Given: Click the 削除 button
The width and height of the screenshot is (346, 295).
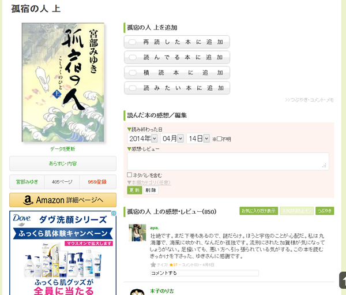Looking at the screenshot, I should (x=151, y=190).
